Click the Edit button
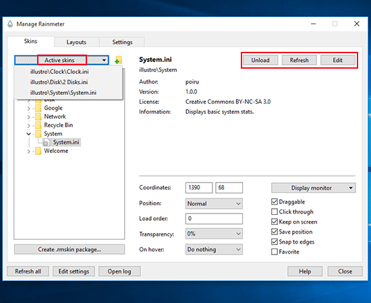The height and width of the screenshot is (303, 371). tap(338, 60)
